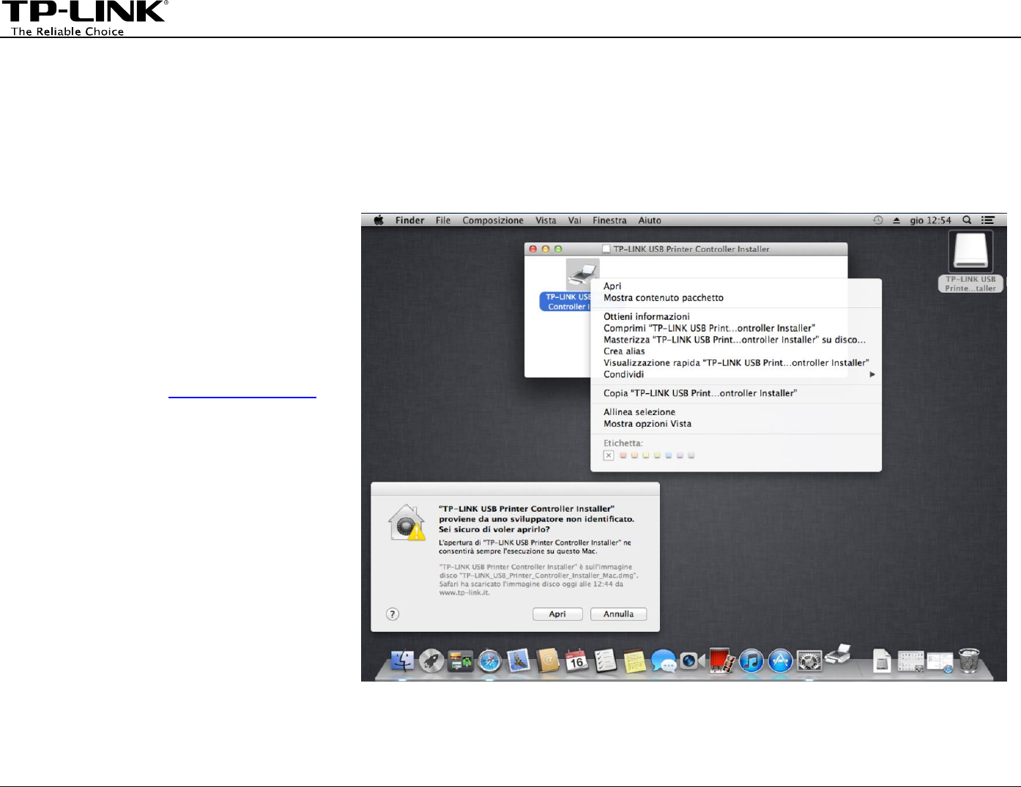Image resolution: width=1021 pixels, height=787 pixels.
Task: Choose Apri in the context menu
Action: [736, 286]
